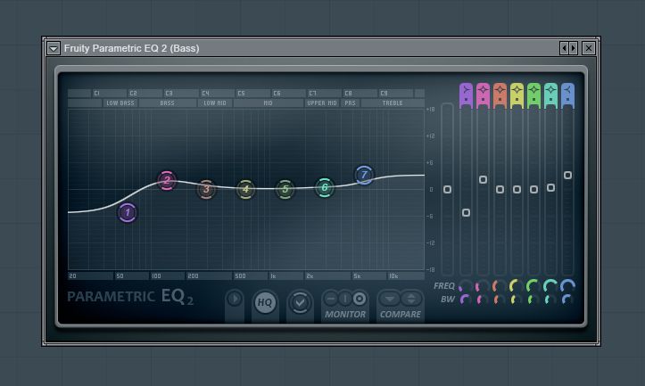Click main level slider handle

pos(448,190)
